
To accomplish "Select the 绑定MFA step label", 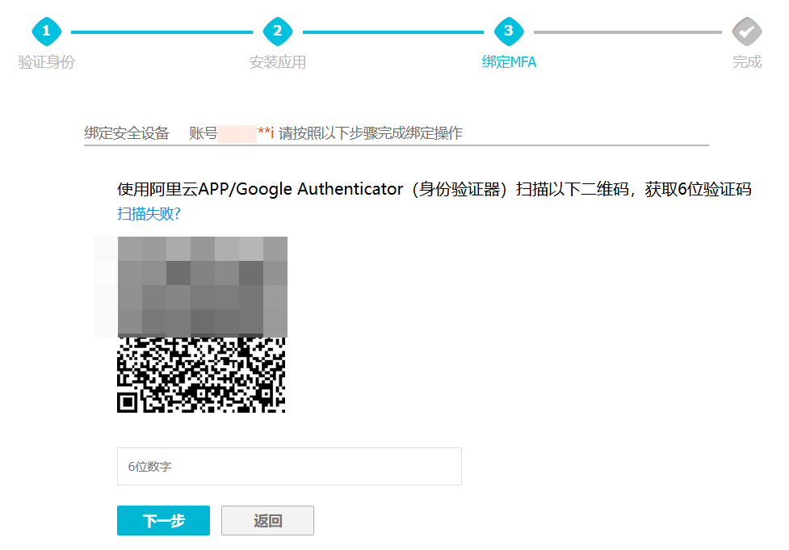I will tap(509, 62).
